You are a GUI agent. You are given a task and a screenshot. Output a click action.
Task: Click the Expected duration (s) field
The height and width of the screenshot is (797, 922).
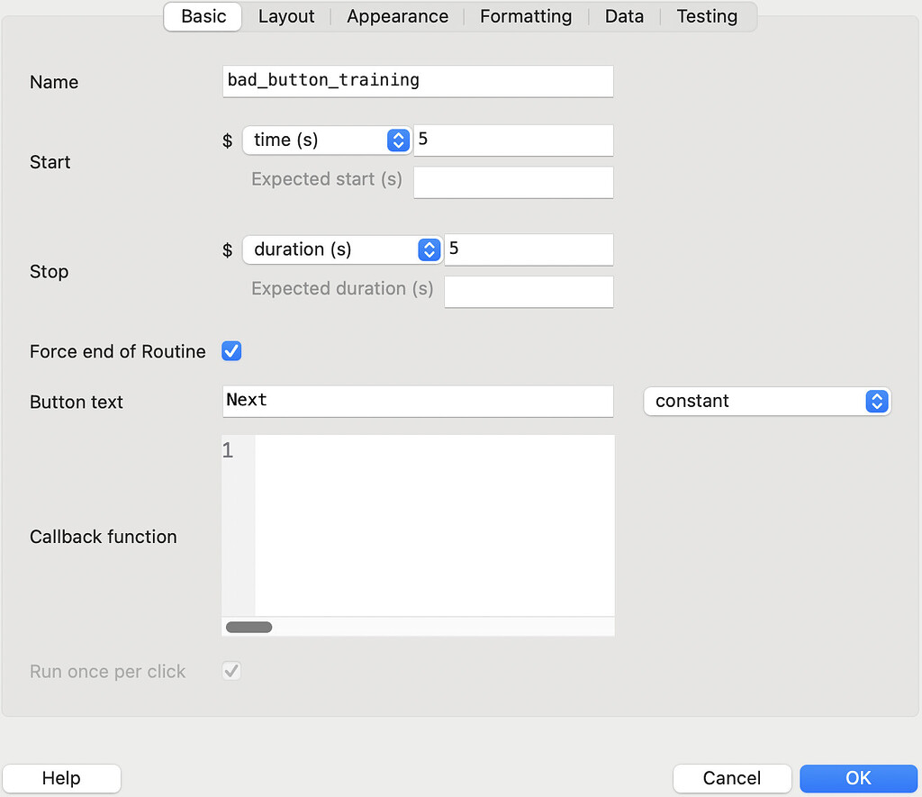[529, 292]
